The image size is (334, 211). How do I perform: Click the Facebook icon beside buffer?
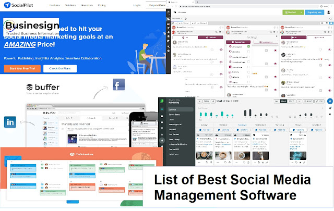[118, 84]
